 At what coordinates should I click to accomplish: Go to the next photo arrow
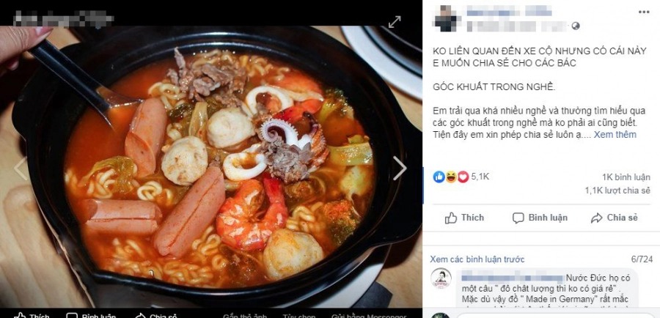tap(400, 169)
